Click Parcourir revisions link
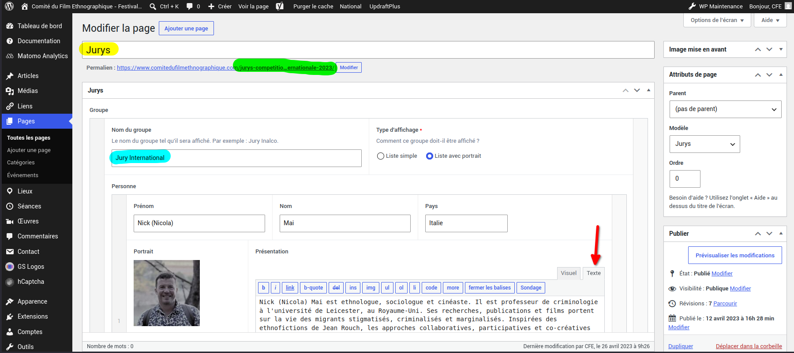This screenshot has height=353, width=794. coord(725,304)
